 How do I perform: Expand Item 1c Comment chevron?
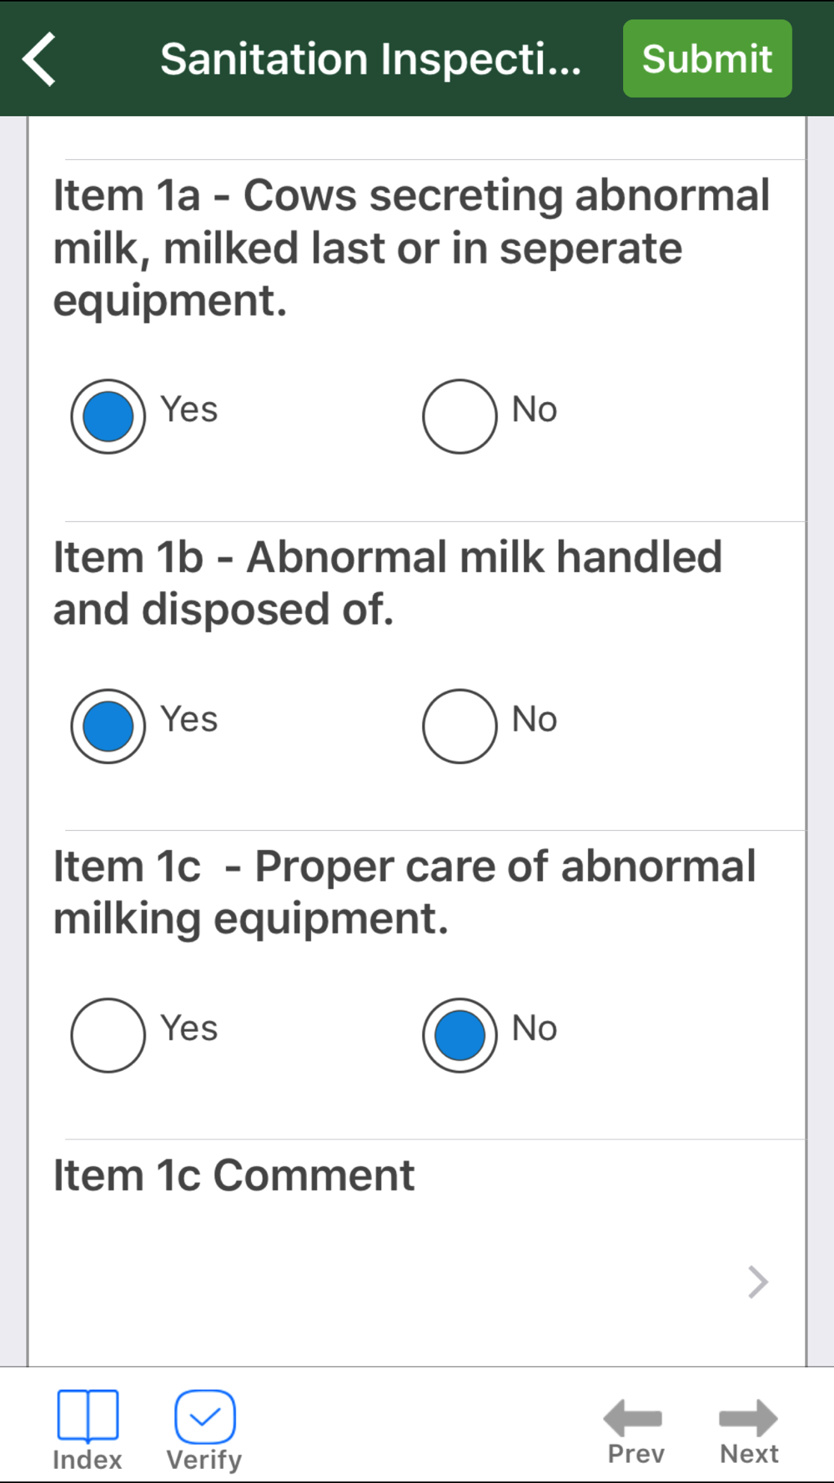pyautogui.click(x=757, y=1282)
